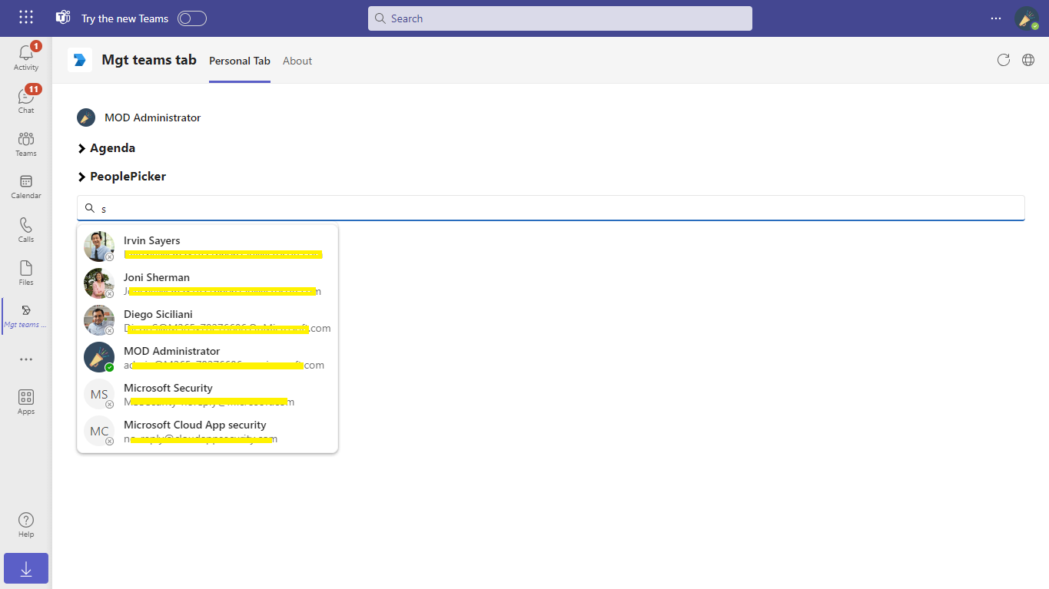Click the MOD Administrator name above Agenda
Viewport: 1049px width, 589px height.
(153, 117)
